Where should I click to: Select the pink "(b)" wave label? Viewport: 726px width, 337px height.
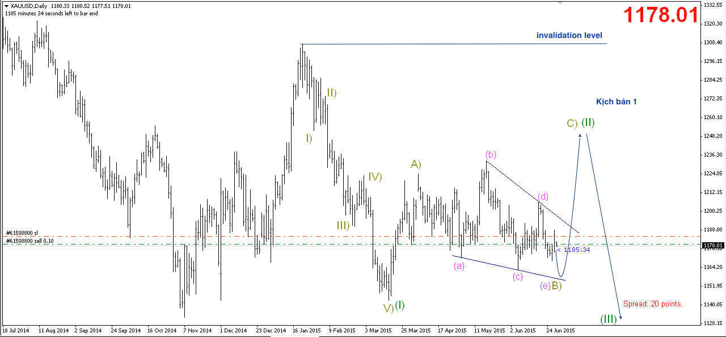[x=491, y=154]
